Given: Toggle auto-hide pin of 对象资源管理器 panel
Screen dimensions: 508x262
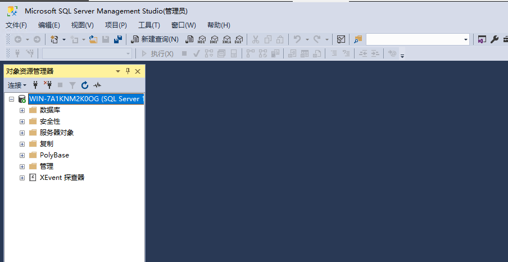Looking at the screenshot, I should coord(128,71).
